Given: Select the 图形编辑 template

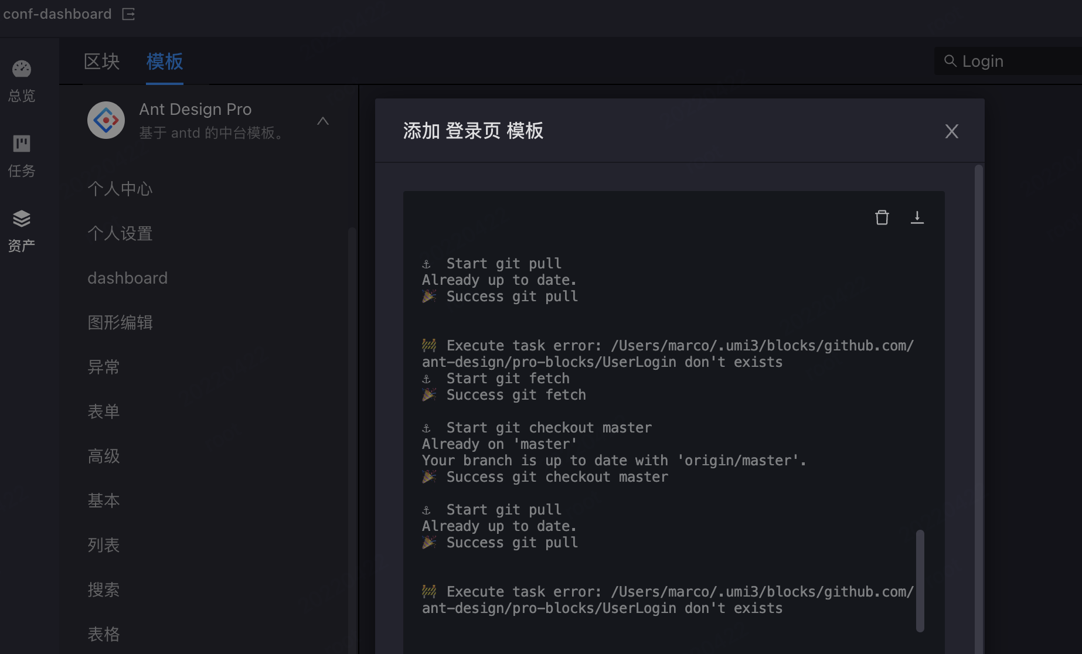Looking at the screenshot, I should point(120,322).
